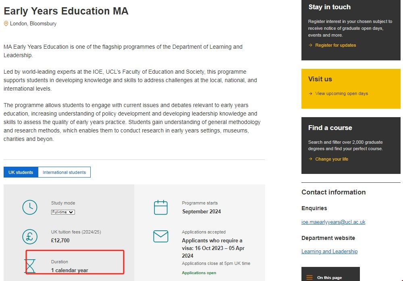Click the arrow icon beside Register for updates
403x281 pixels.
coord(310,45)
